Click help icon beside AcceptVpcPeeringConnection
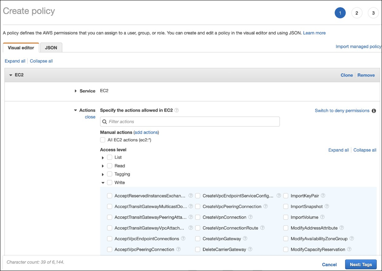Screen dimensions: 382x271 pyautogui.click(x=178, y=249)
